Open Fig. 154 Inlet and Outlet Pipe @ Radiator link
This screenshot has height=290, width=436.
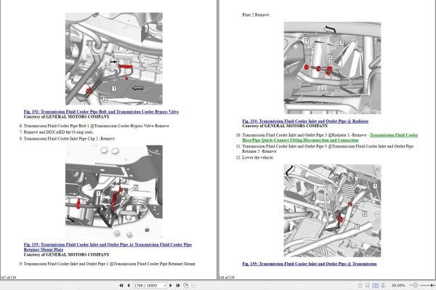coord(305,121)
